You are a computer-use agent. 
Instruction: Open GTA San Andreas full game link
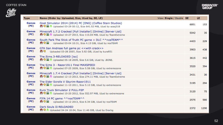[x=72, y=48]
